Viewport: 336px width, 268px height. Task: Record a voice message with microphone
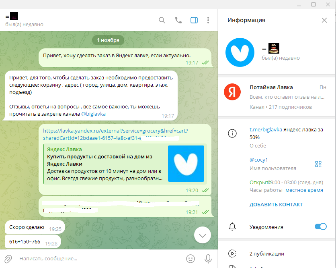click(208, 259)
